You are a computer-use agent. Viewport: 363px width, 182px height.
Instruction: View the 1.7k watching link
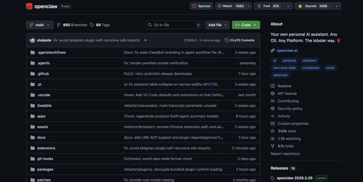click(x=289, y=139)
